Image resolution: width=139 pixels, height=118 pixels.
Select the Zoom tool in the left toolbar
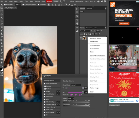coord(2,66)
